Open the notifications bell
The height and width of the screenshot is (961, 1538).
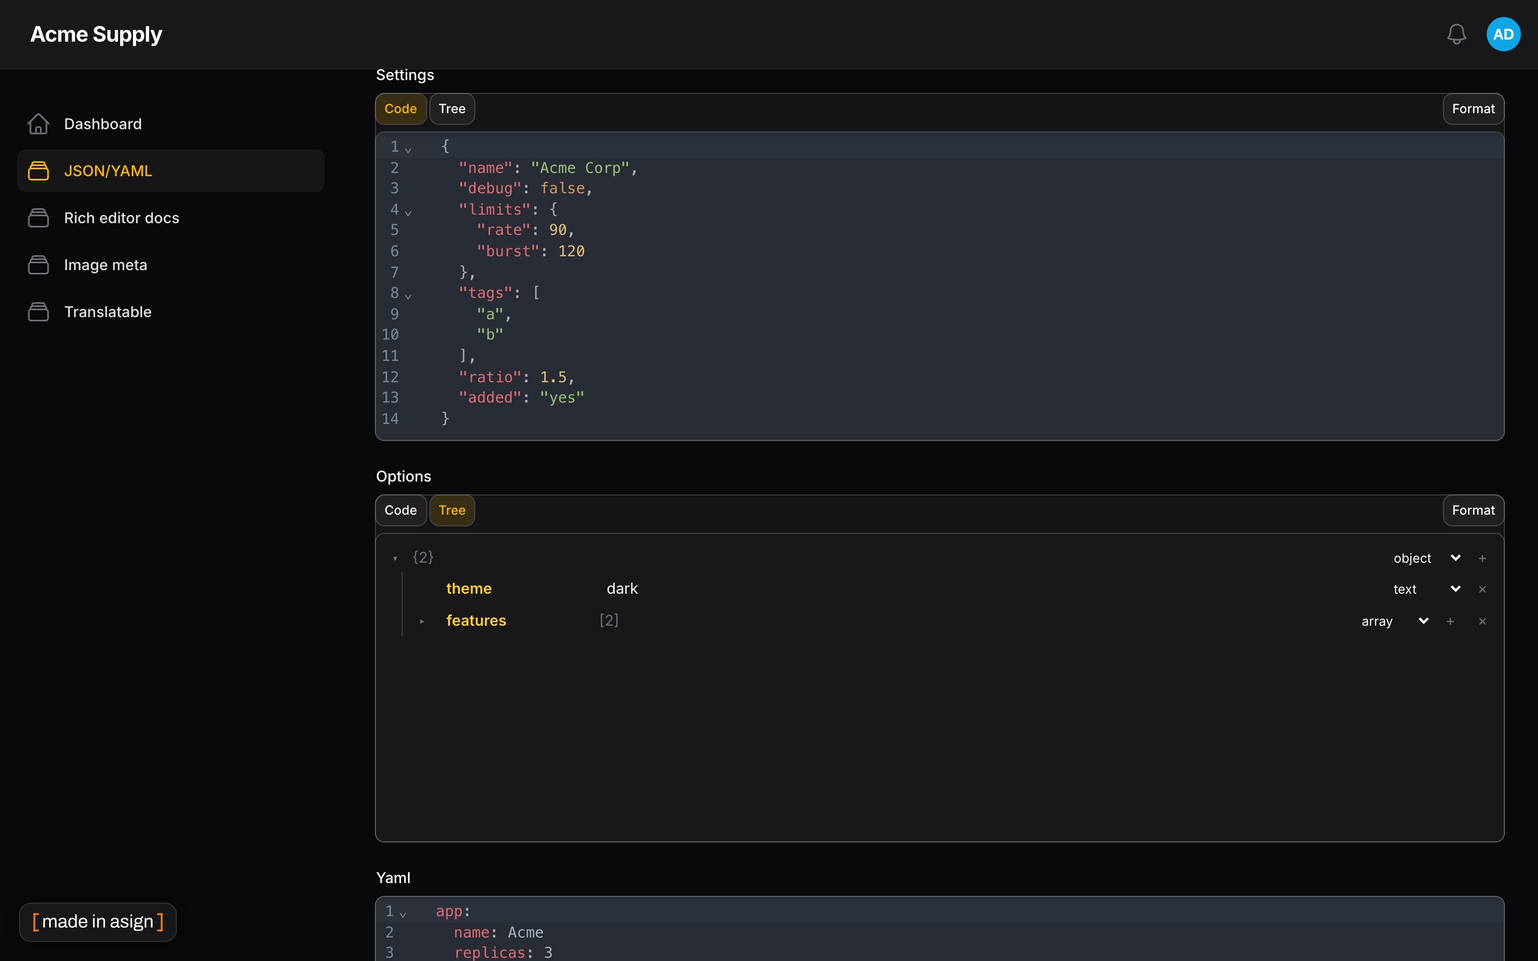[x=1456, y=34]
